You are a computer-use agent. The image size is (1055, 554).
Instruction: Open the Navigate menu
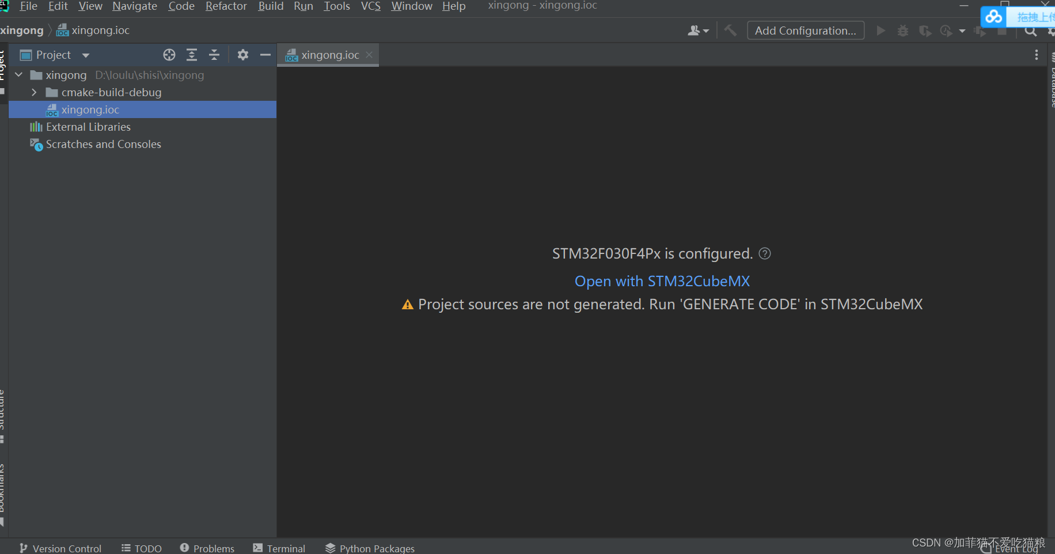135,6
